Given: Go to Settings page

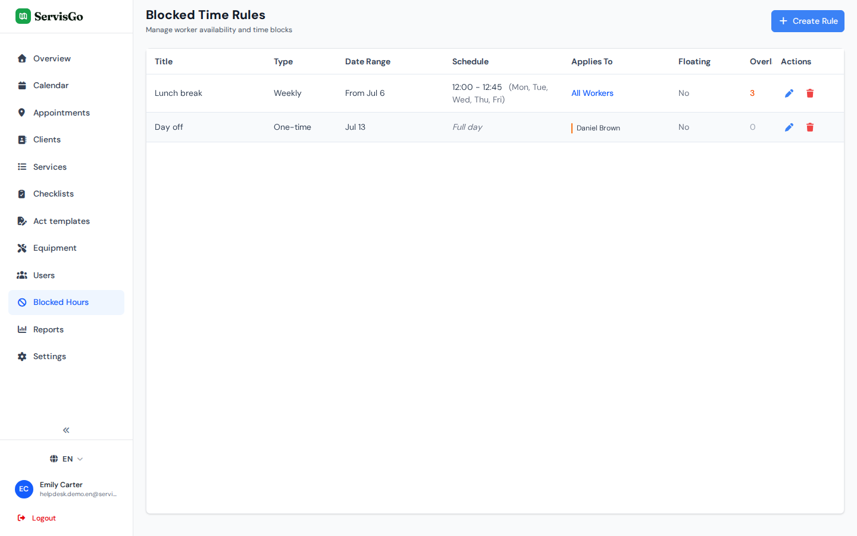Looking at the screenshot, I should 66,356.
